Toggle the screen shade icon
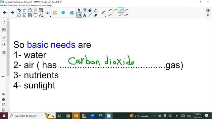This screenshot has width=212, height=119. pyautogui.click(x=35, y=15)
